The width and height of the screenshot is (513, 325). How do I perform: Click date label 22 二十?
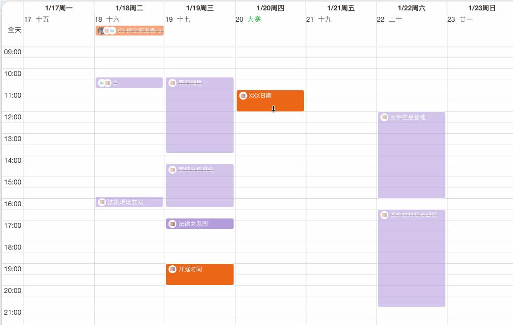click(x=389, y=19)
